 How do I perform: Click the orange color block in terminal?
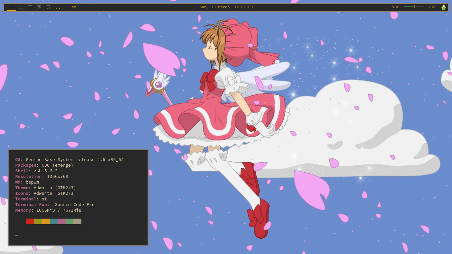[x=46, y=222]
